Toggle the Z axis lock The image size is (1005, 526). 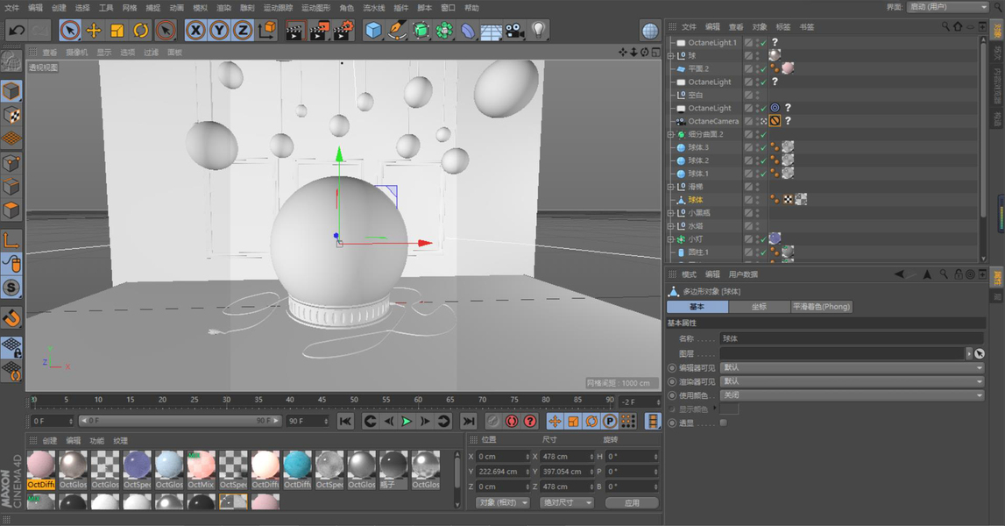[x=243, y=30]
